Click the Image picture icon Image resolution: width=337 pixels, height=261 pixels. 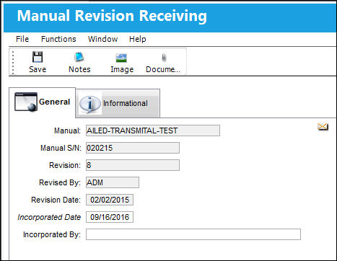pyautogui.click(x=121, y=58)
